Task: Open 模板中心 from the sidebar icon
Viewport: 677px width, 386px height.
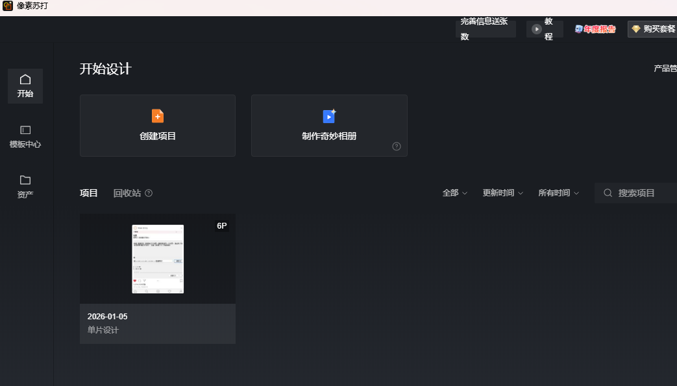Action: coord(25,130)
